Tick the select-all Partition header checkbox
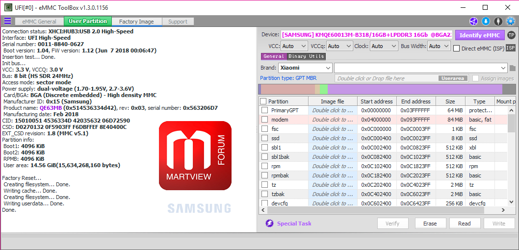This screenshot has width=519, height=250. pyautogui.click(x=263, y=101)
